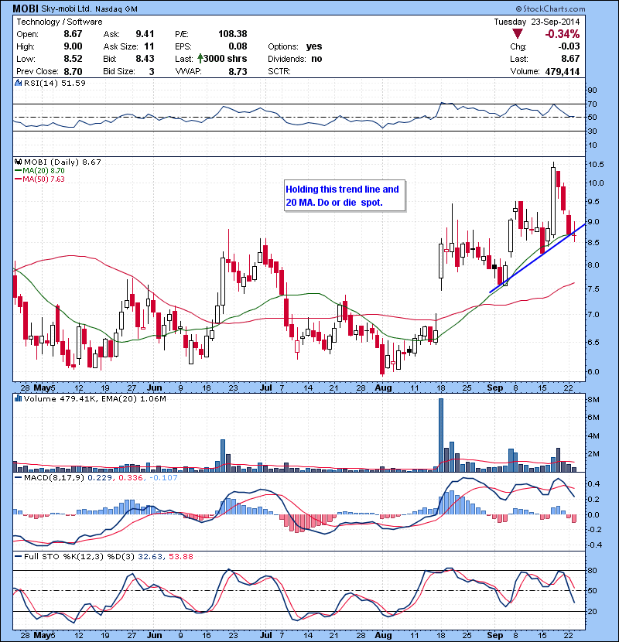This screenshot has height=642, width=619.
Task: Click the MACD signal value '0.336'
Action: (131, 478)
